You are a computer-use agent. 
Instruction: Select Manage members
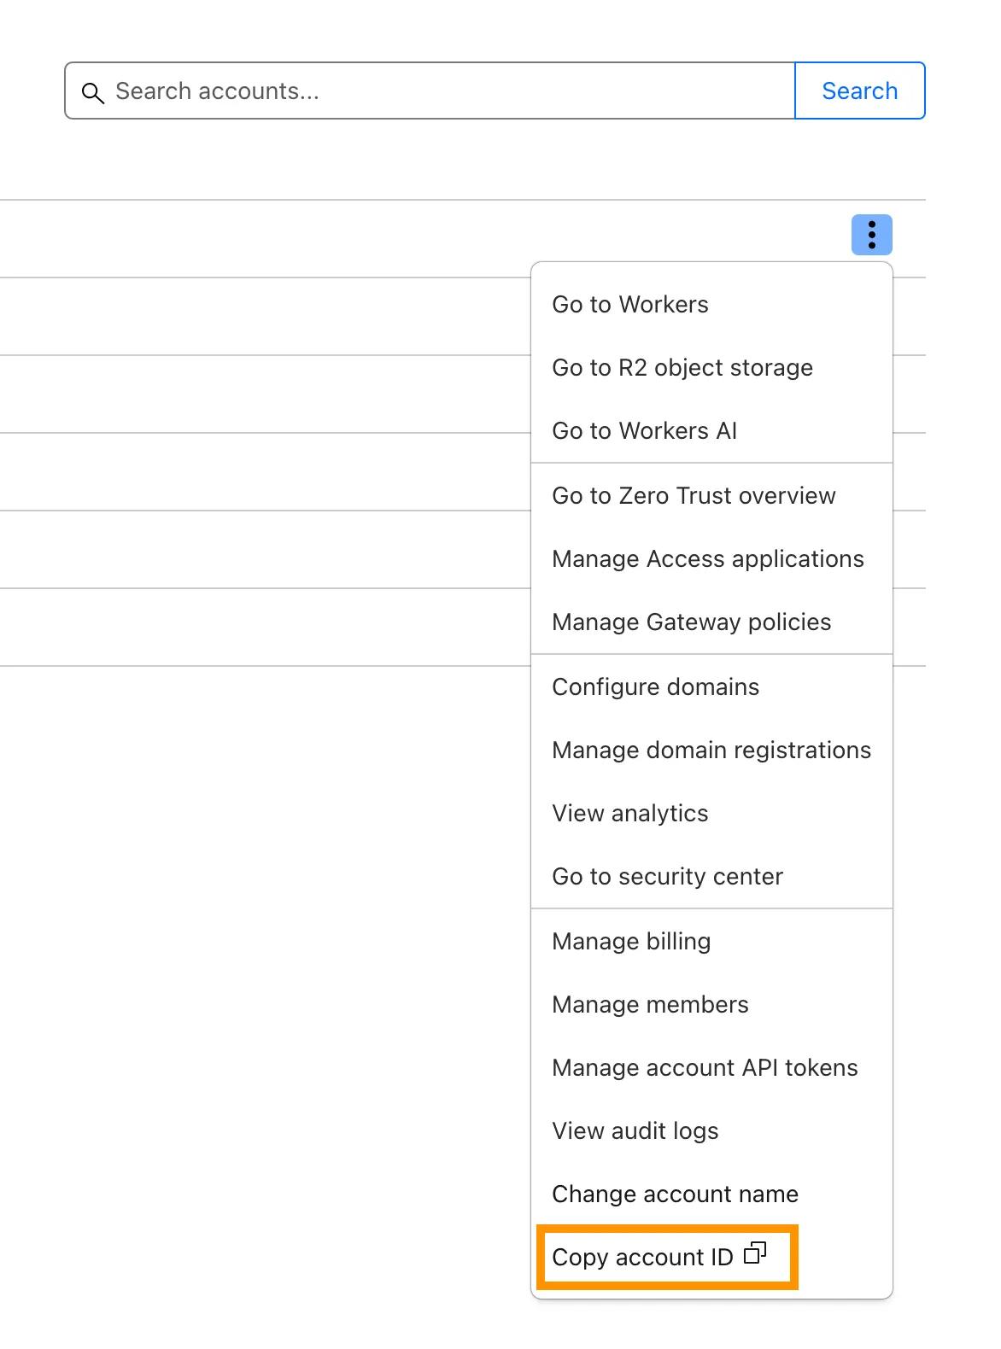coord(650,1005)
